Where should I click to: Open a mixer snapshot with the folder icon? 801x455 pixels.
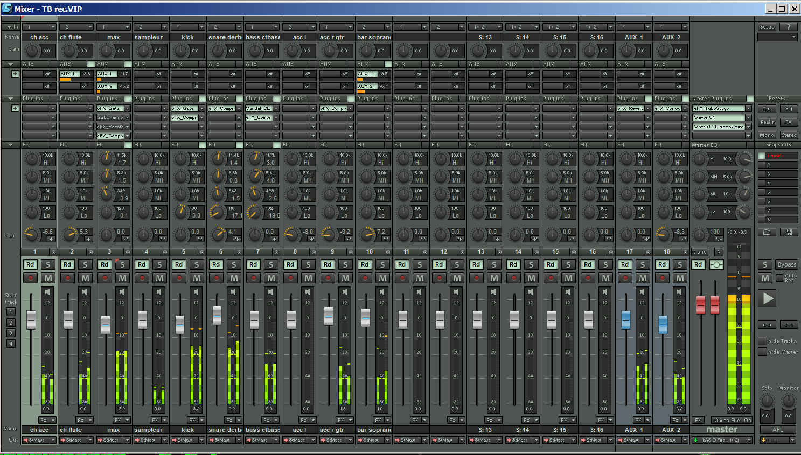[x=767, y=232]
